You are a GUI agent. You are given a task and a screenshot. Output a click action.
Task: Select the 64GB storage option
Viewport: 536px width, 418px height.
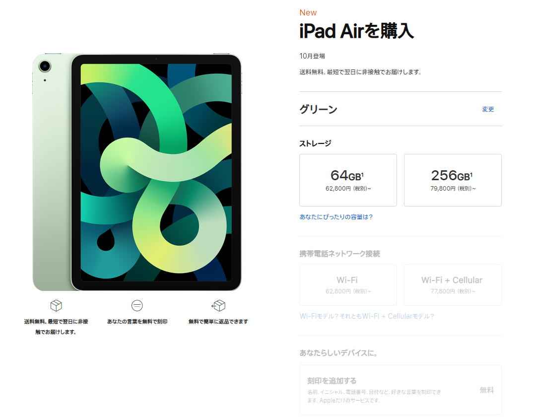click(348, 180)
